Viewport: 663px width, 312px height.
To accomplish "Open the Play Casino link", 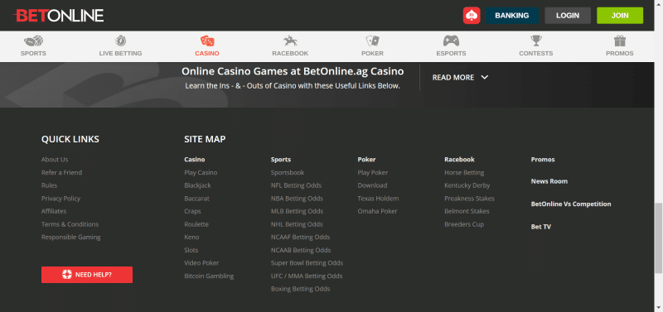I will click(x=201, y=172).
